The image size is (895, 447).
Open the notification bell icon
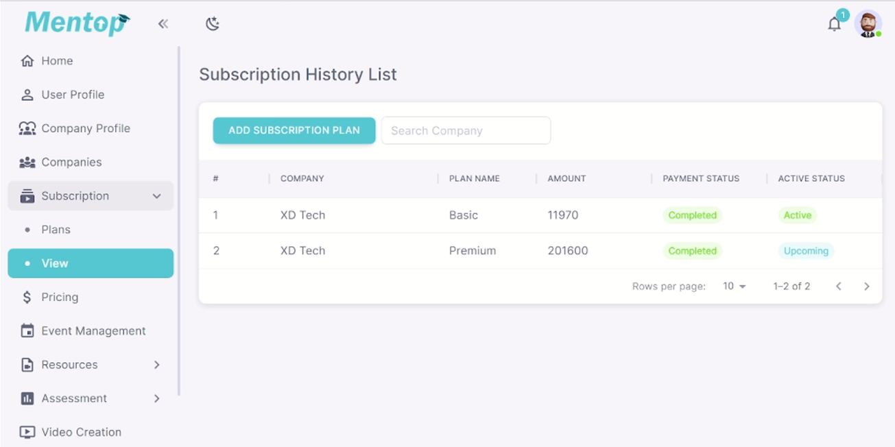tap(834, 25)
